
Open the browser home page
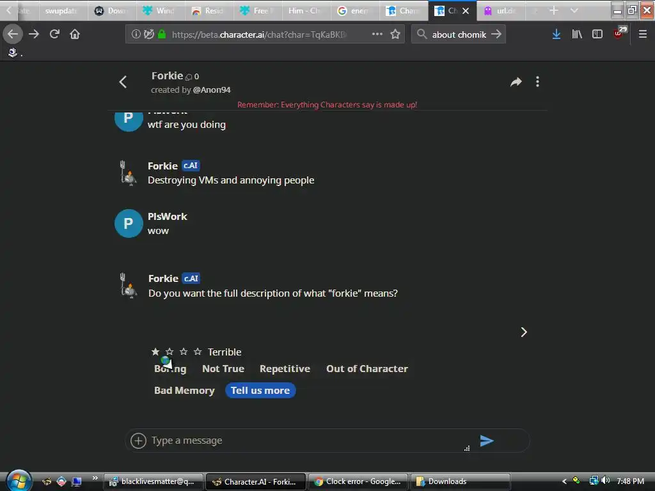pyautogui.click(x=75, y=35)
